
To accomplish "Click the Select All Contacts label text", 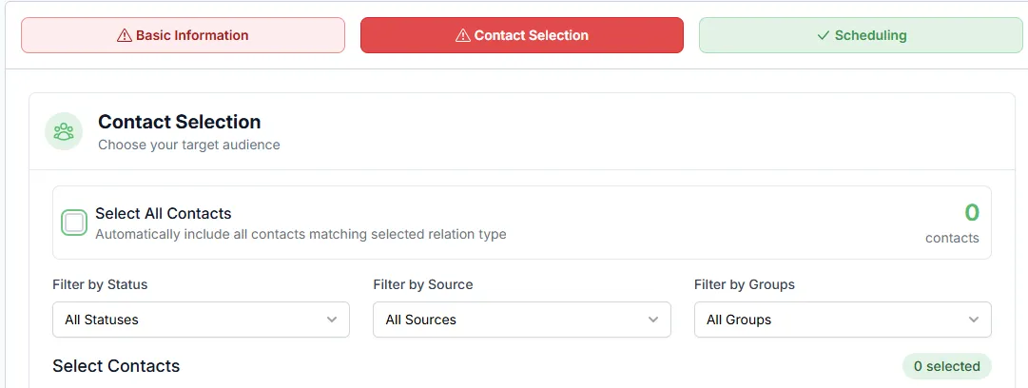I will [164, 214].
